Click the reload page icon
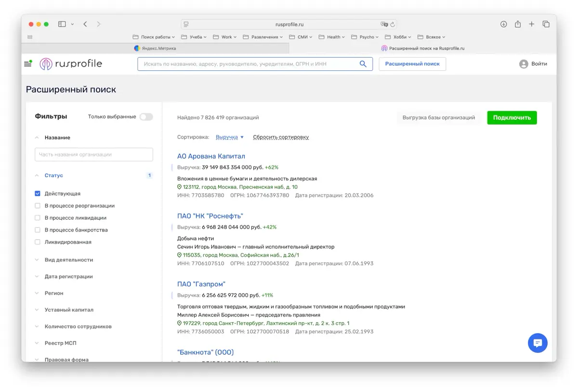The height and width of the screenshot is (390, 578). point(393,24)
